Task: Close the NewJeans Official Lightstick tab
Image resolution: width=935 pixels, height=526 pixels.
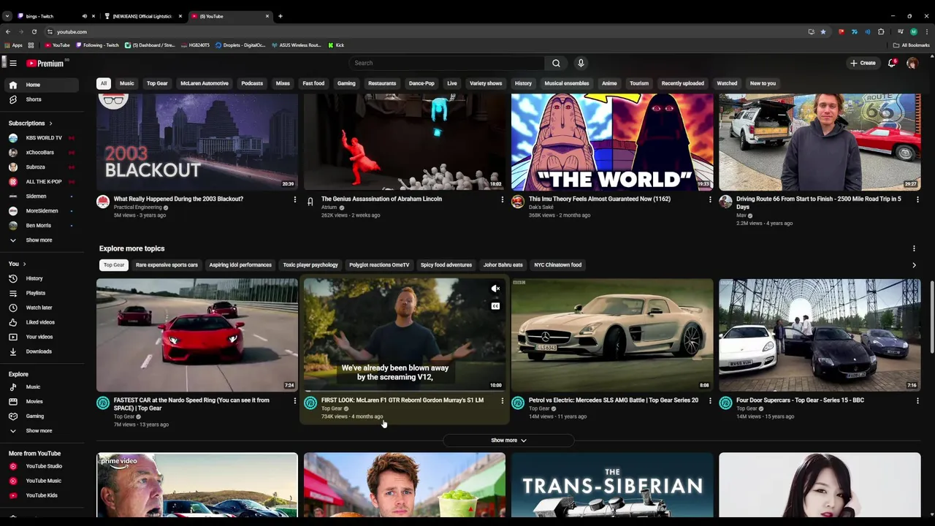Action: 180,16
